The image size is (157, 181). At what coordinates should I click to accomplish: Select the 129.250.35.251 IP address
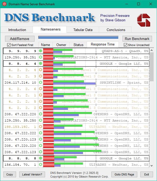[x=21, y=57]
